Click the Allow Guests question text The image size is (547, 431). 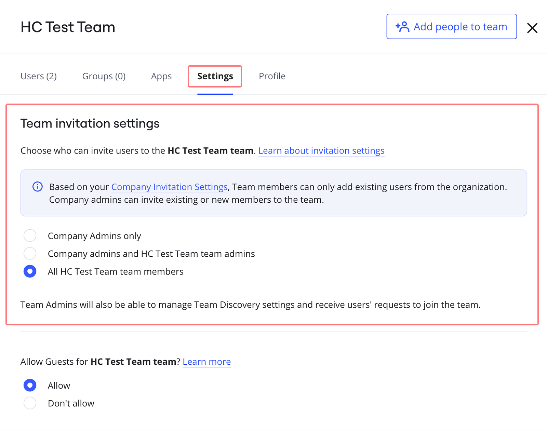point(100,362)
